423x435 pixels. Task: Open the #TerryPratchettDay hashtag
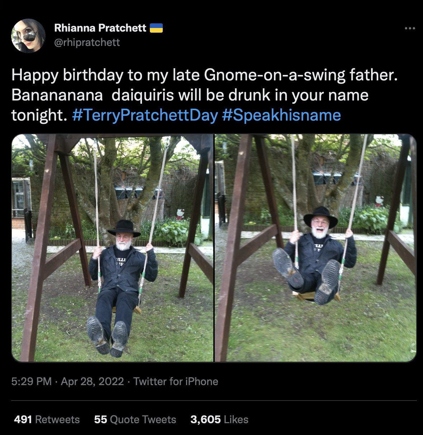145,115
